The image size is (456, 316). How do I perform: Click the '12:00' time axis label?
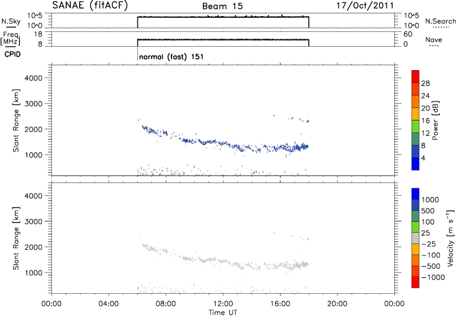tap(223, 304)
